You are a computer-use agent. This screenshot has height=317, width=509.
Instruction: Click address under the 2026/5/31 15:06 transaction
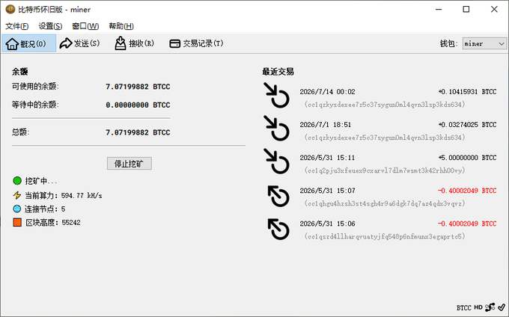coord(385,236)
